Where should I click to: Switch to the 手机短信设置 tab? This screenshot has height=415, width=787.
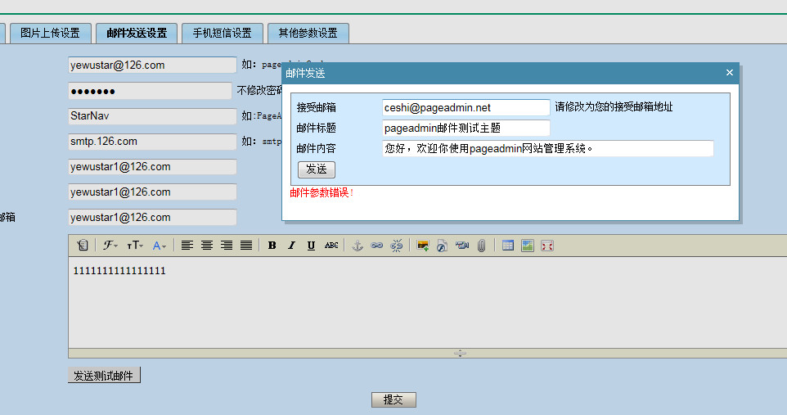click(223, 34)
